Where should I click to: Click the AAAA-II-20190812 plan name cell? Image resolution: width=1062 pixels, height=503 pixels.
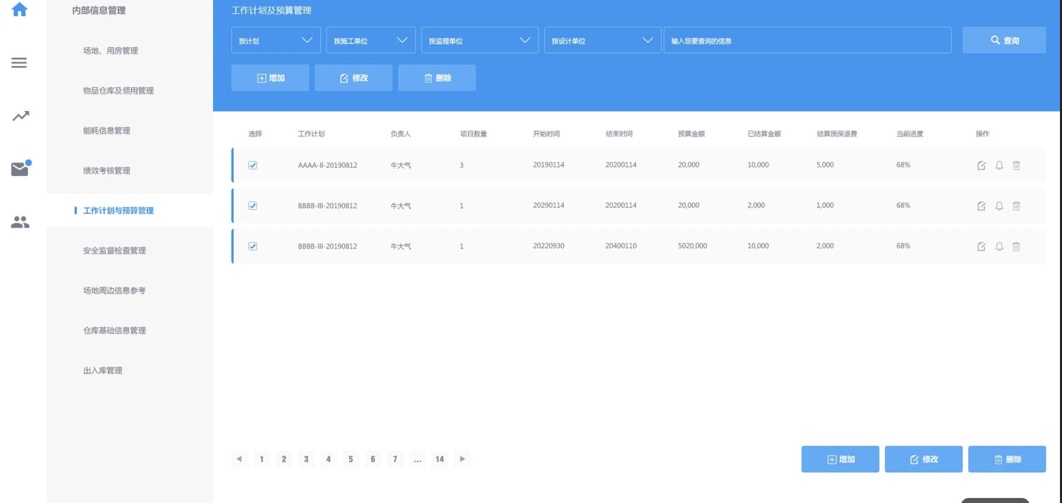click(328, 165)
